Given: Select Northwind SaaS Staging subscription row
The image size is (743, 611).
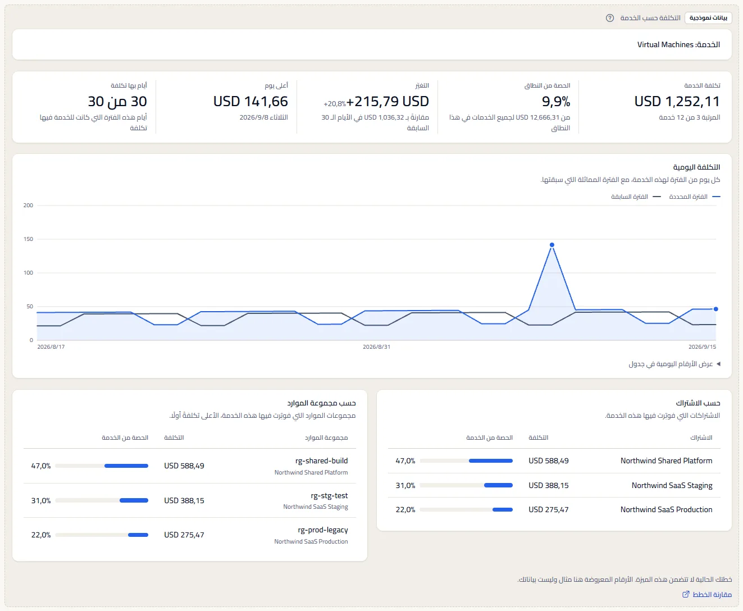Looking at the screenshot, I should 554,485.
